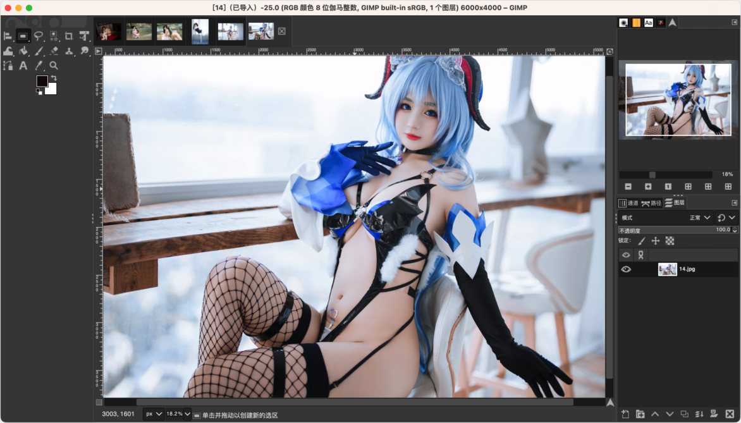
Task: Open the layer mode group switcher dropdown
Action: 726,218
